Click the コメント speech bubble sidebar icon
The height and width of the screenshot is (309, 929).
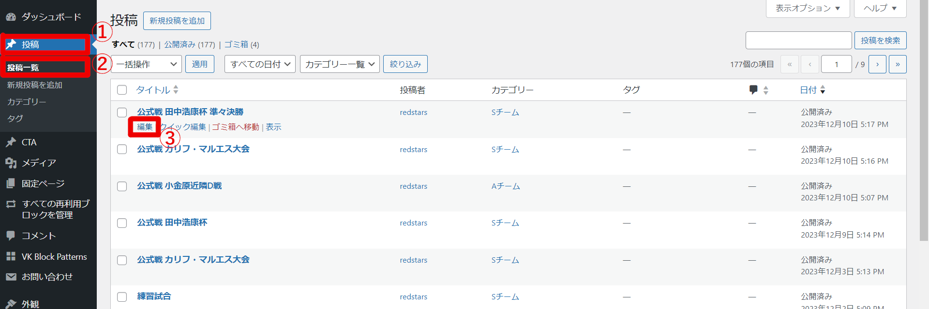(11, 236)
